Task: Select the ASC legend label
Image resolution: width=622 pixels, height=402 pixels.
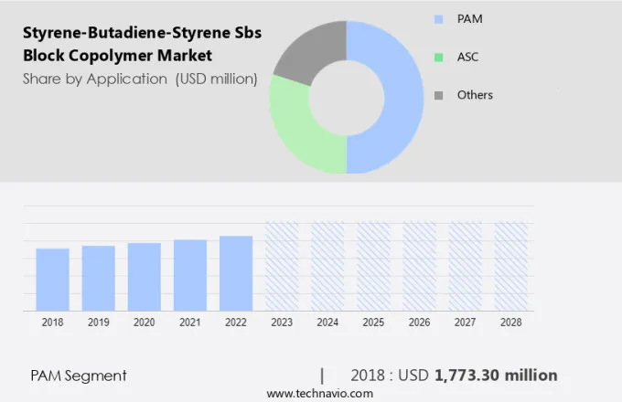Action: pos(467,57)
